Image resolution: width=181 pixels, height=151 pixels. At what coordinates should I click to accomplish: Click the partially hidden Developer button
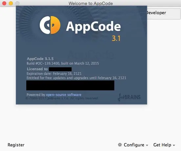tap(164, 14)
